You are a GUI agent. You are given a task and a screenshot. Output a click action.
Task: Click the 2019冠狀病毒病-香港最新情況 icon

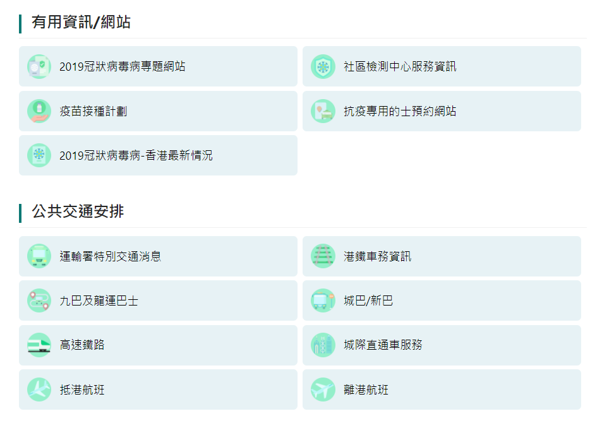[x=39, y=155]
